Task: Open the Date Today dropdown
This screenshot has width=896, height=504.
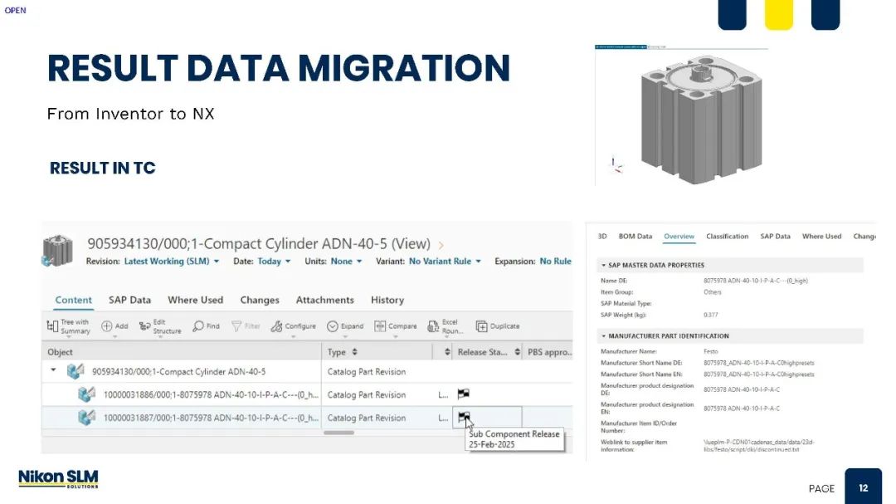Action: click(x=275, y=261)
